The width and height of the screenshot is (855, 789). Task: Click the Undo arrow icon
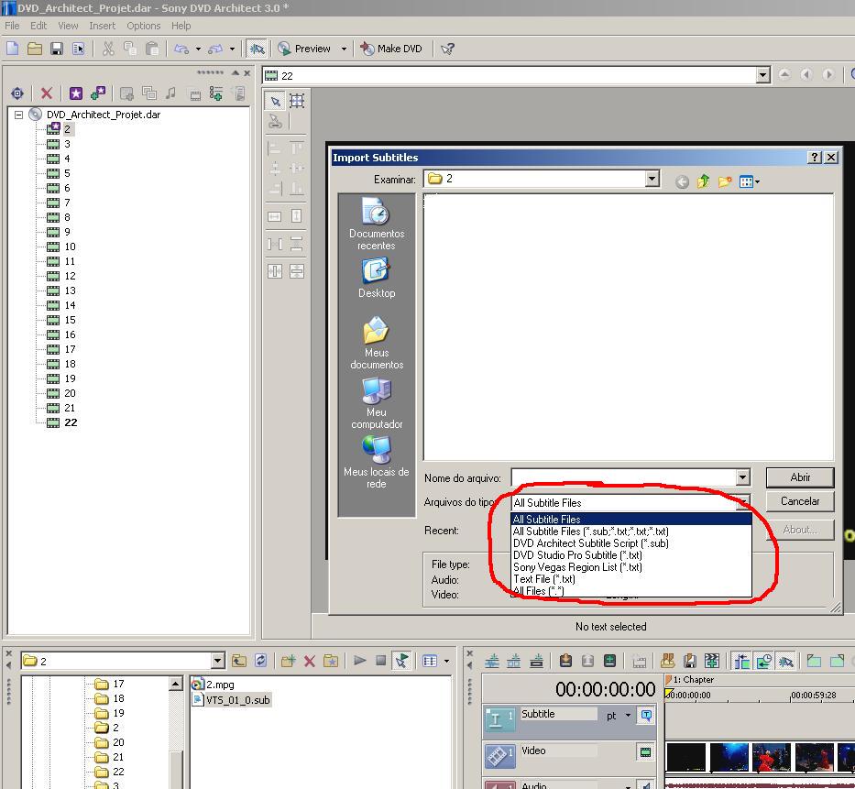coord(181,49)
